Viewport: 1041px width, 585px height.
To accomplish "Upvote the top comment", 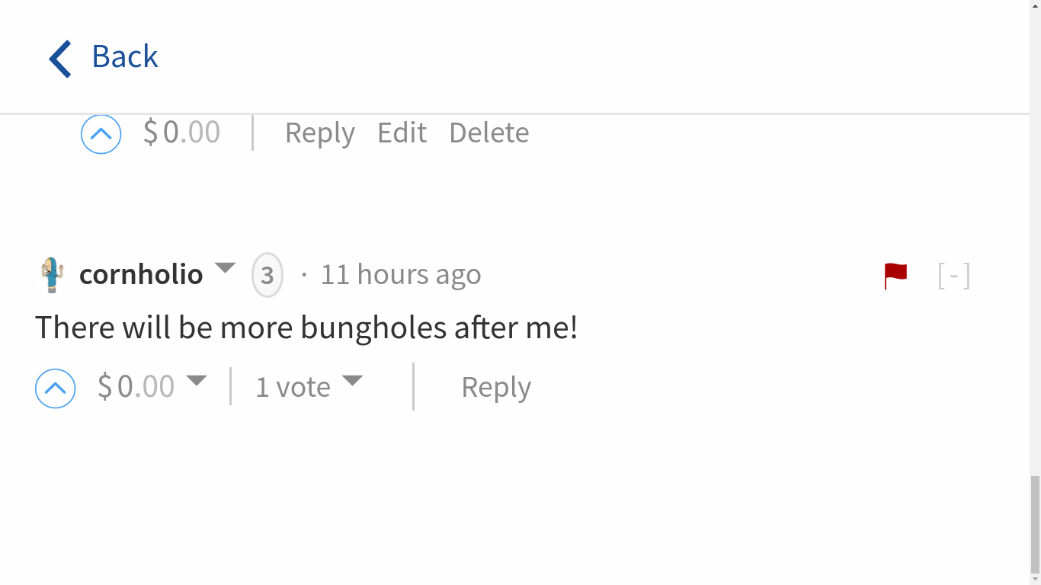I will pos(101,133).
